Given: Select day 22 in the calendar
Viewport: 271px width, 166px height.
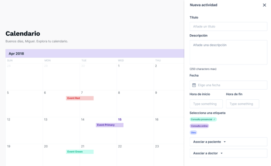Looking at the screenshot, I should point(120,146).
